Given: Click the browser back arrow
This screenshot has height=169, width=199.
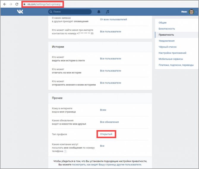Looking at the screenshot, I should click(5, 4).
